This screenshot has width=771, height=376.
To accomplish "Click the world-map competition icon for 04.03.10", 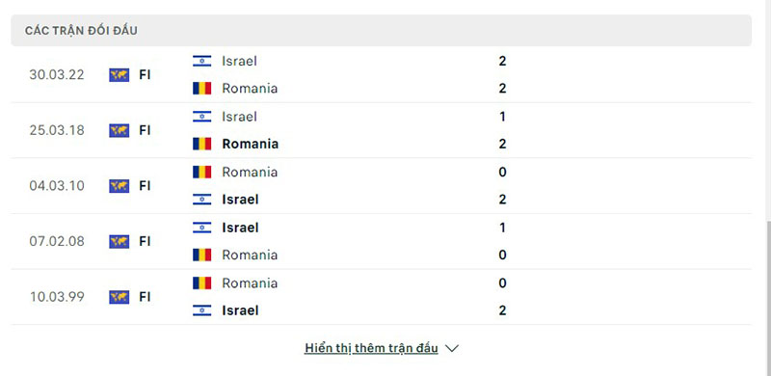I will coord(119,186).
